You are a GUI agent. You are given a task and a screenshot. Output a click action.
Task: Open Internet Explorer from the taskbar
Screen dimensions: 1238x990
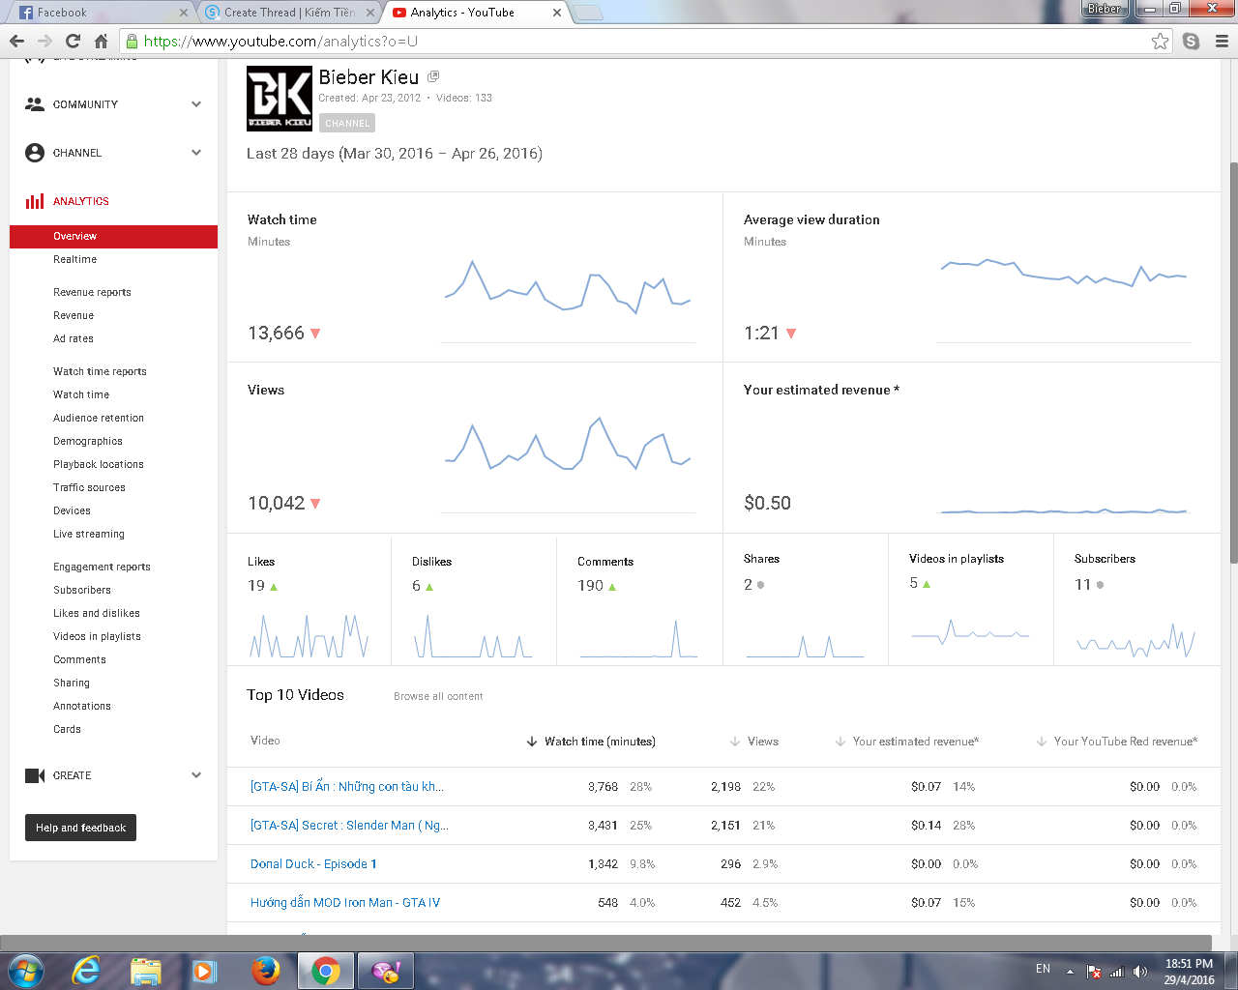[86, 970]
